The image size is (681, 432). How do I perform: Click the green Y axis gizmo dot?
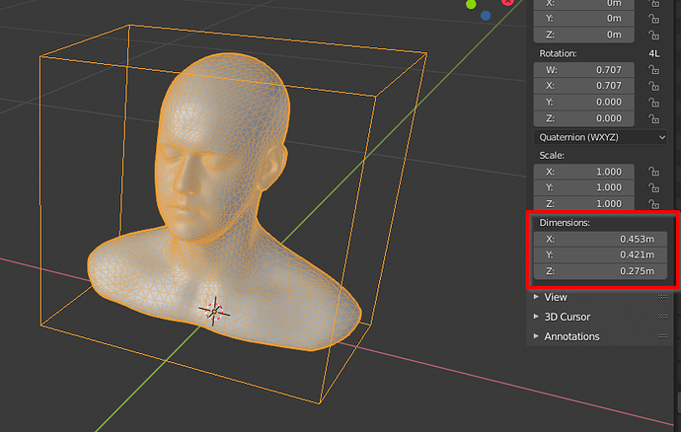(471, 4)
